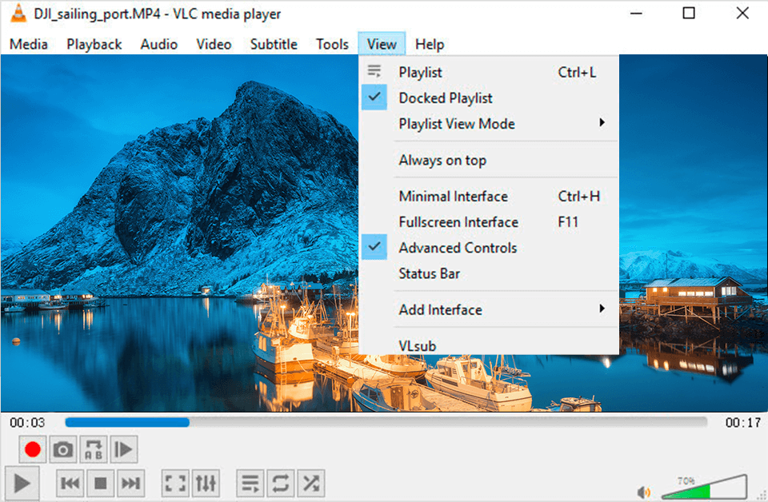Uncheck Docked Playlist option
The image size is (768, 502).
pos(446,98)
